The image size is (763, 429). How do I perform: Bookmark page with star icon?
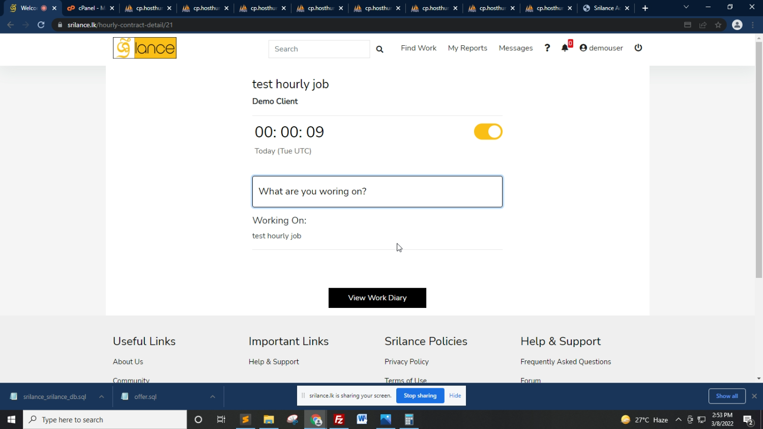click(x=718, y=25)
